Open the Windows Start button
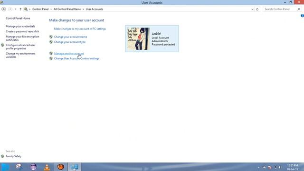The width and height of the screenshot is (304, 171). 5,167
